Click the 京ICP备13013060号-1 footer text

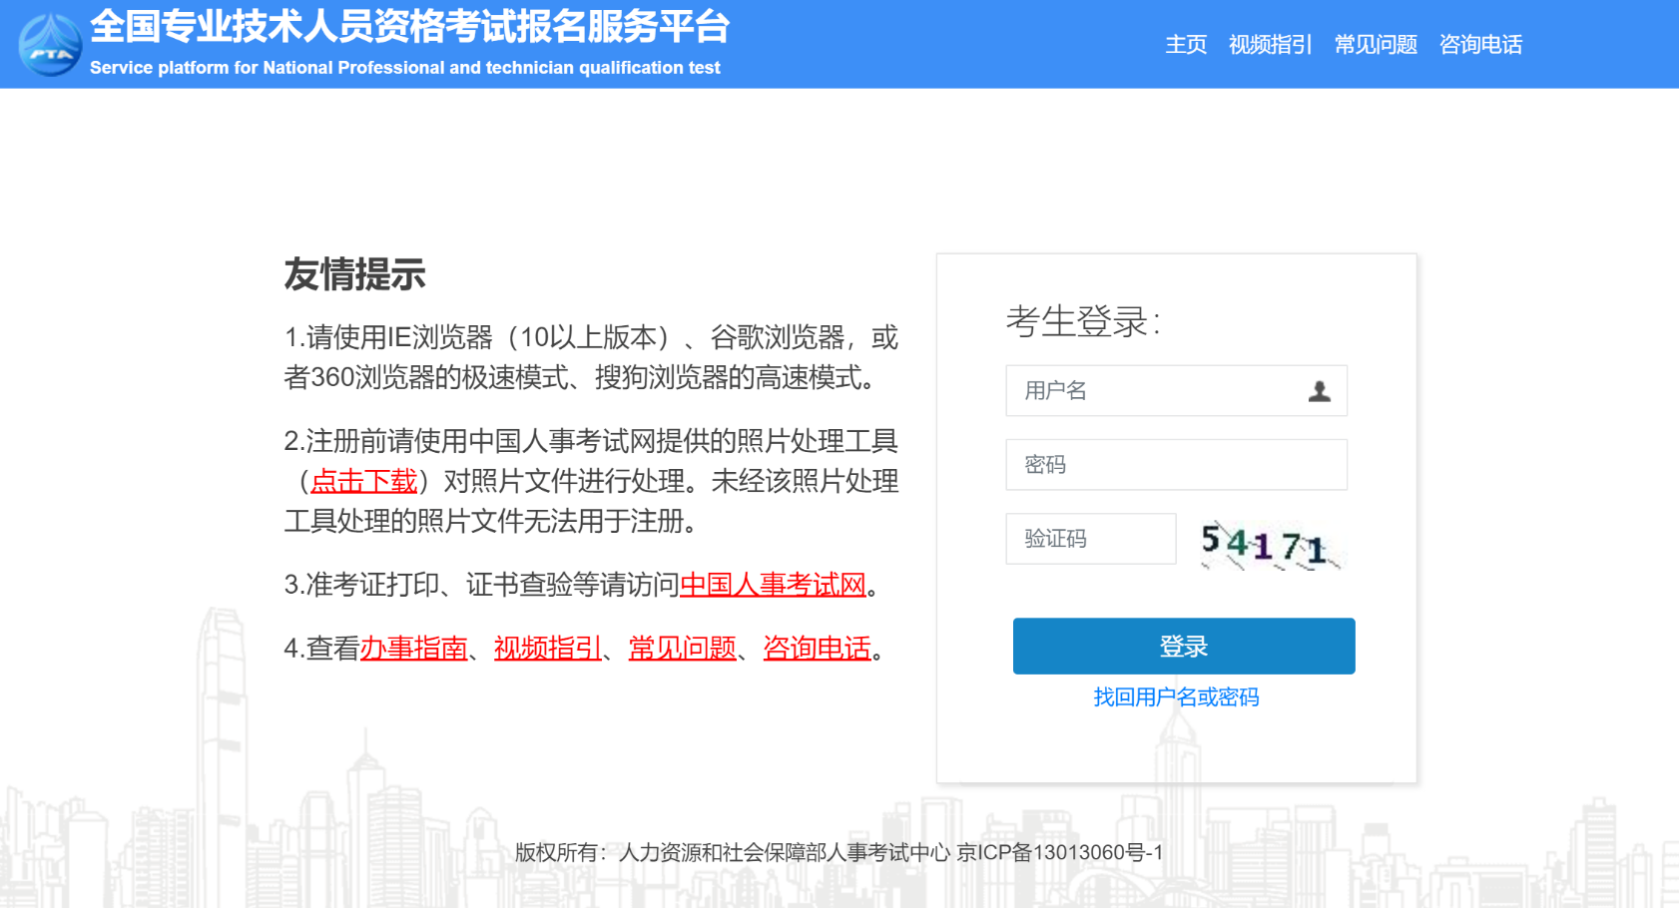1059,853
